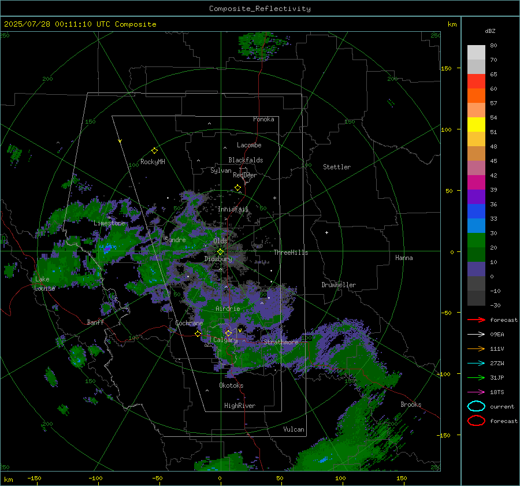Image resolution: width=520 pixels, height=486 pixels.
Task: Click the dBZ legend heading
Action: pos(490,31)
